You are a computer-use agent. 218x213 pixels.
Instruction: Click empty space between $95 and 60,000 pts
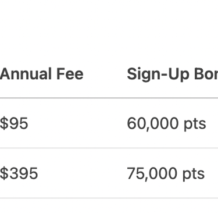coord(77,123)
